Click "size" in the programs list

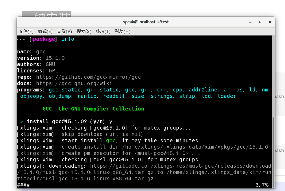tap(138, 96)
